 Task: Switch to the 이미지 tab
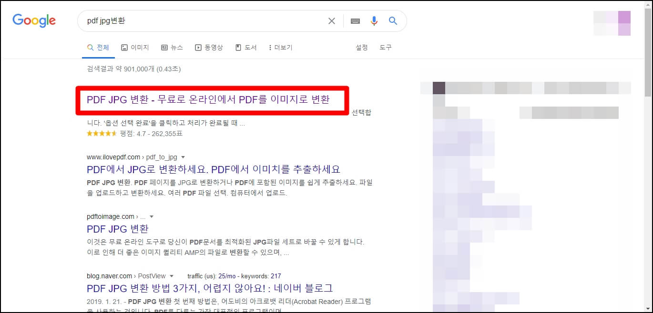coord(135,48)
